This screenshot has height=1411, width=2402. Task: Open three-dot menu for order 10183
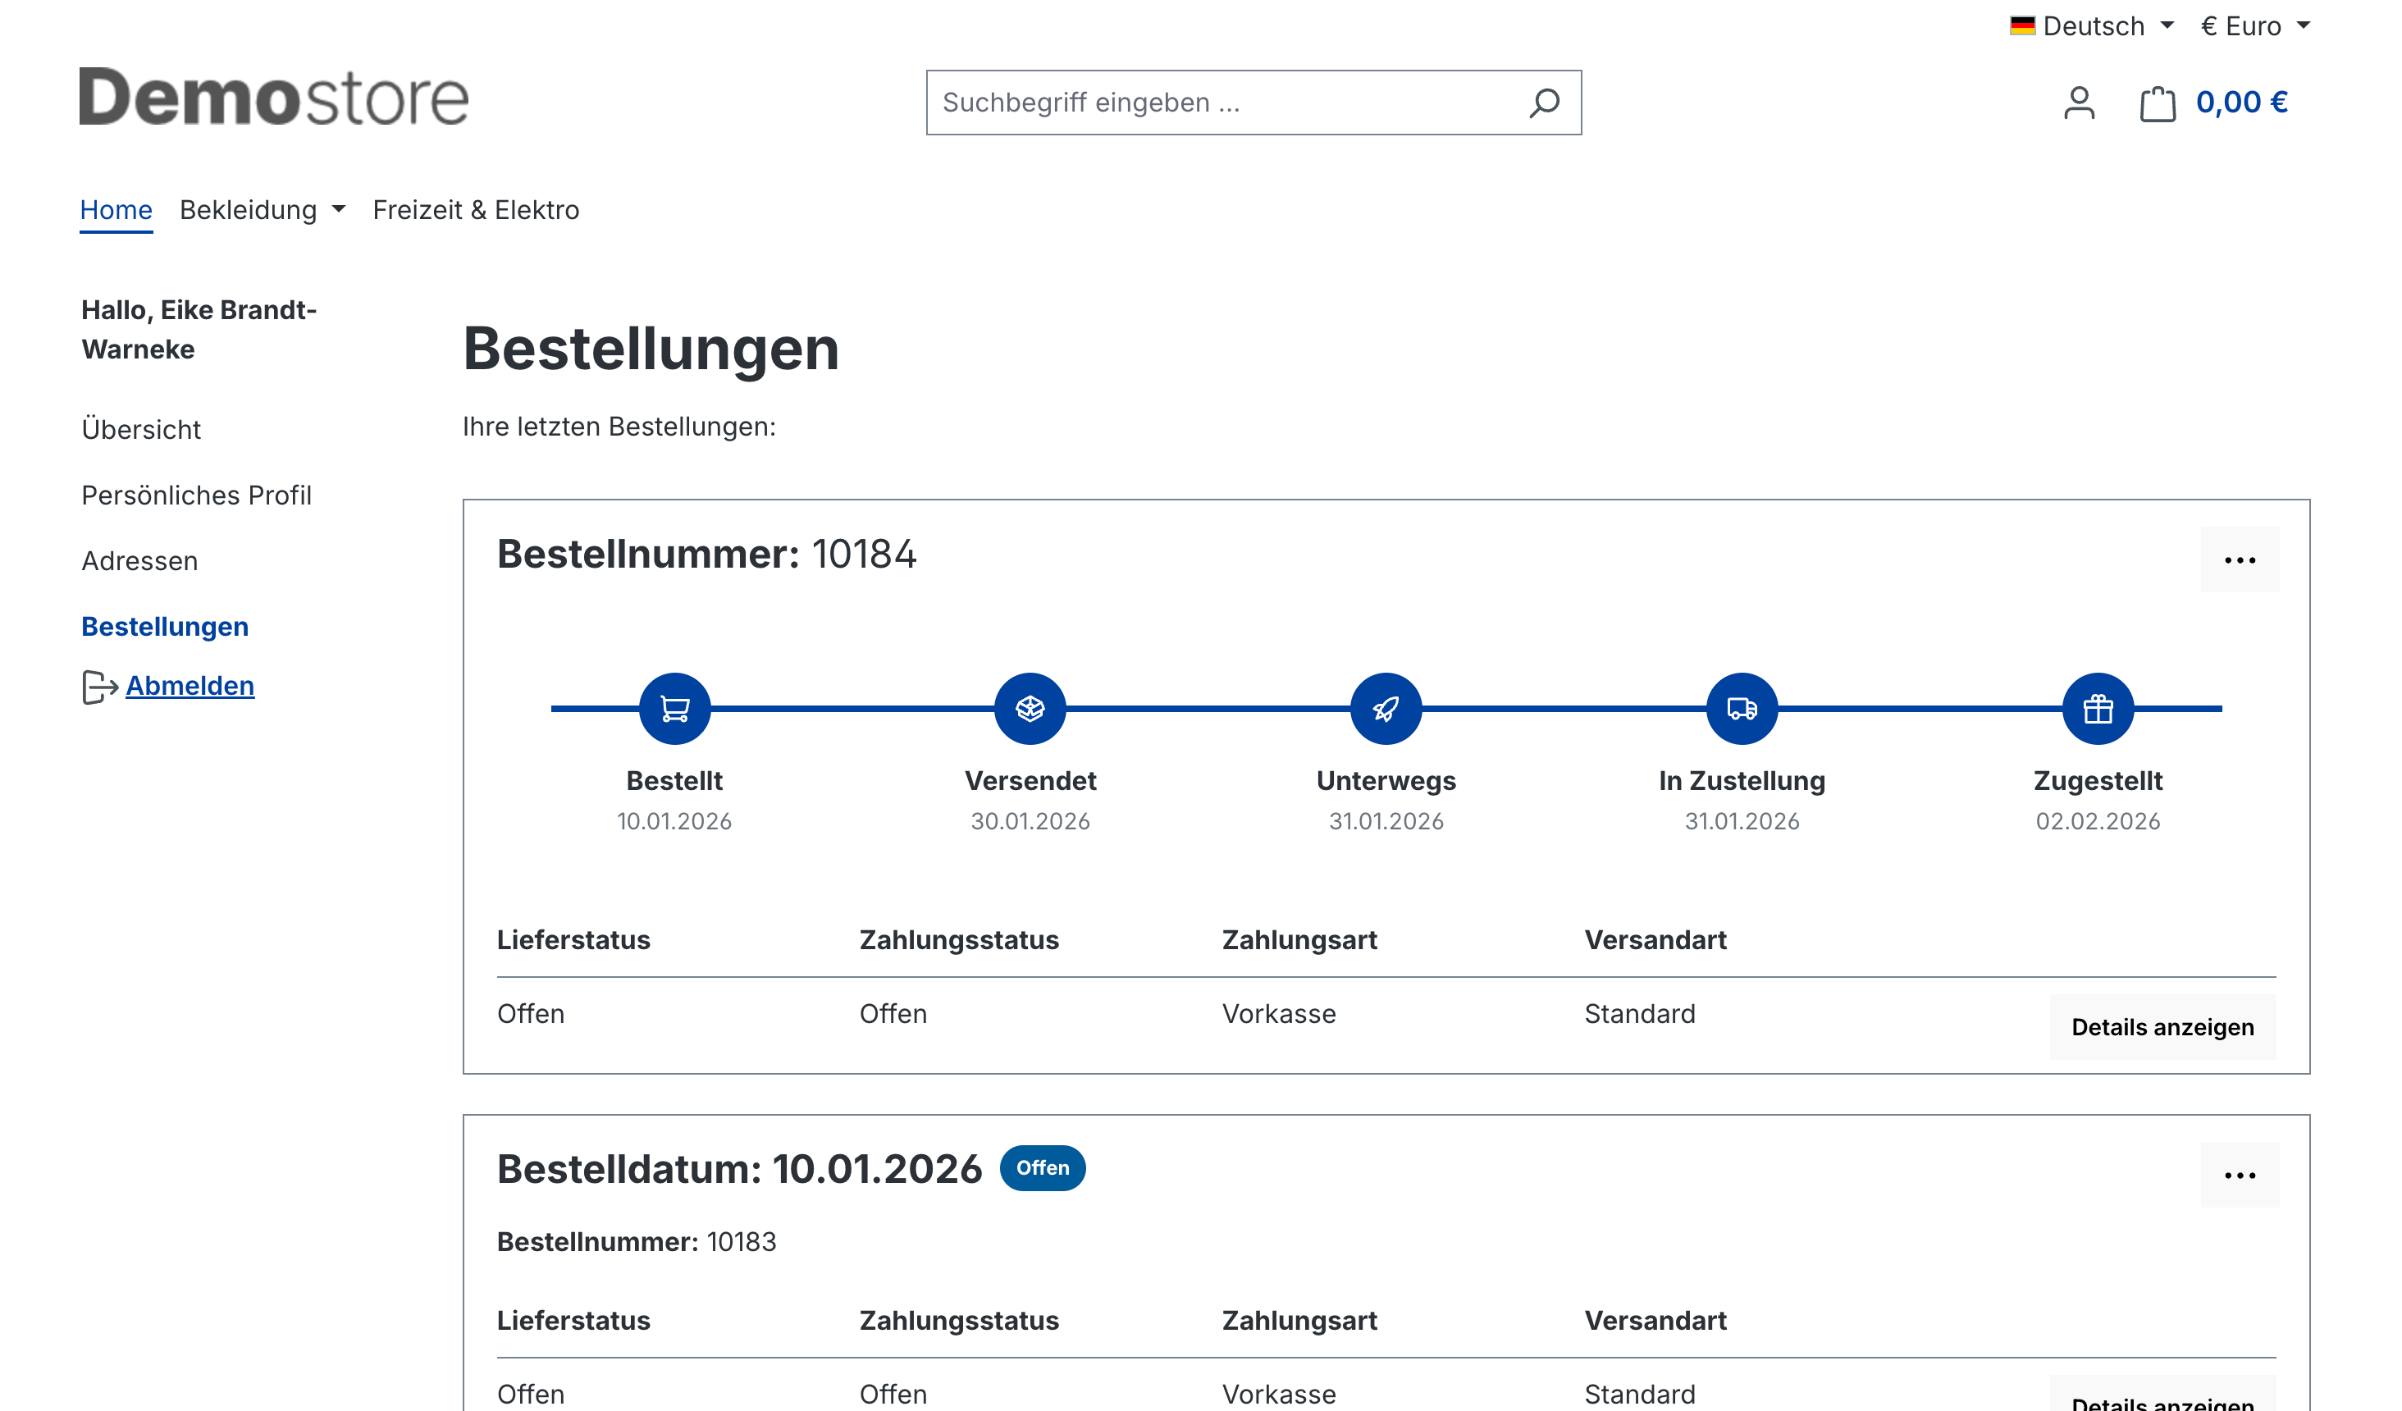pyautogui.click(x=2239, y=1175)
